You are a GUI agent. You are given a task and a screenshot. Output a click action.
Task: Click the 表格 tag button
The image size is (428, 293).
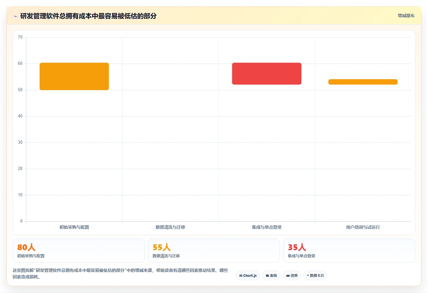pyautogui.click(x=271, y=275)
